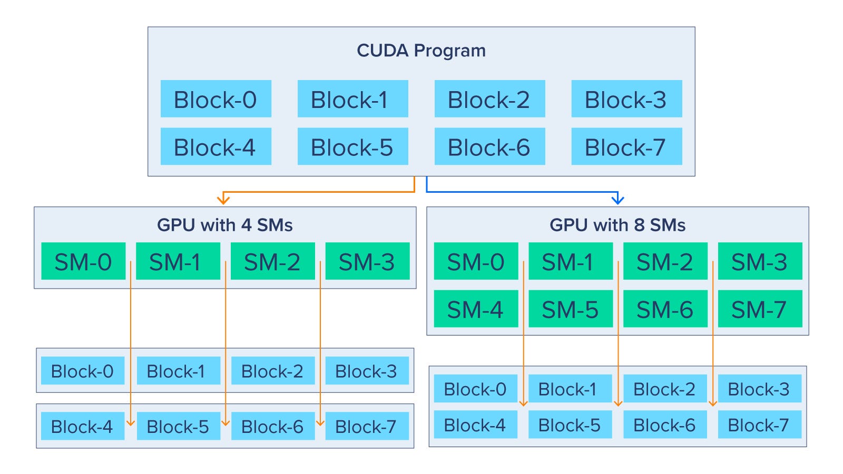
Task: Select SM-0 in the GPU with 4 SMs
Action: pyautogui.click(x=83, y=261)
